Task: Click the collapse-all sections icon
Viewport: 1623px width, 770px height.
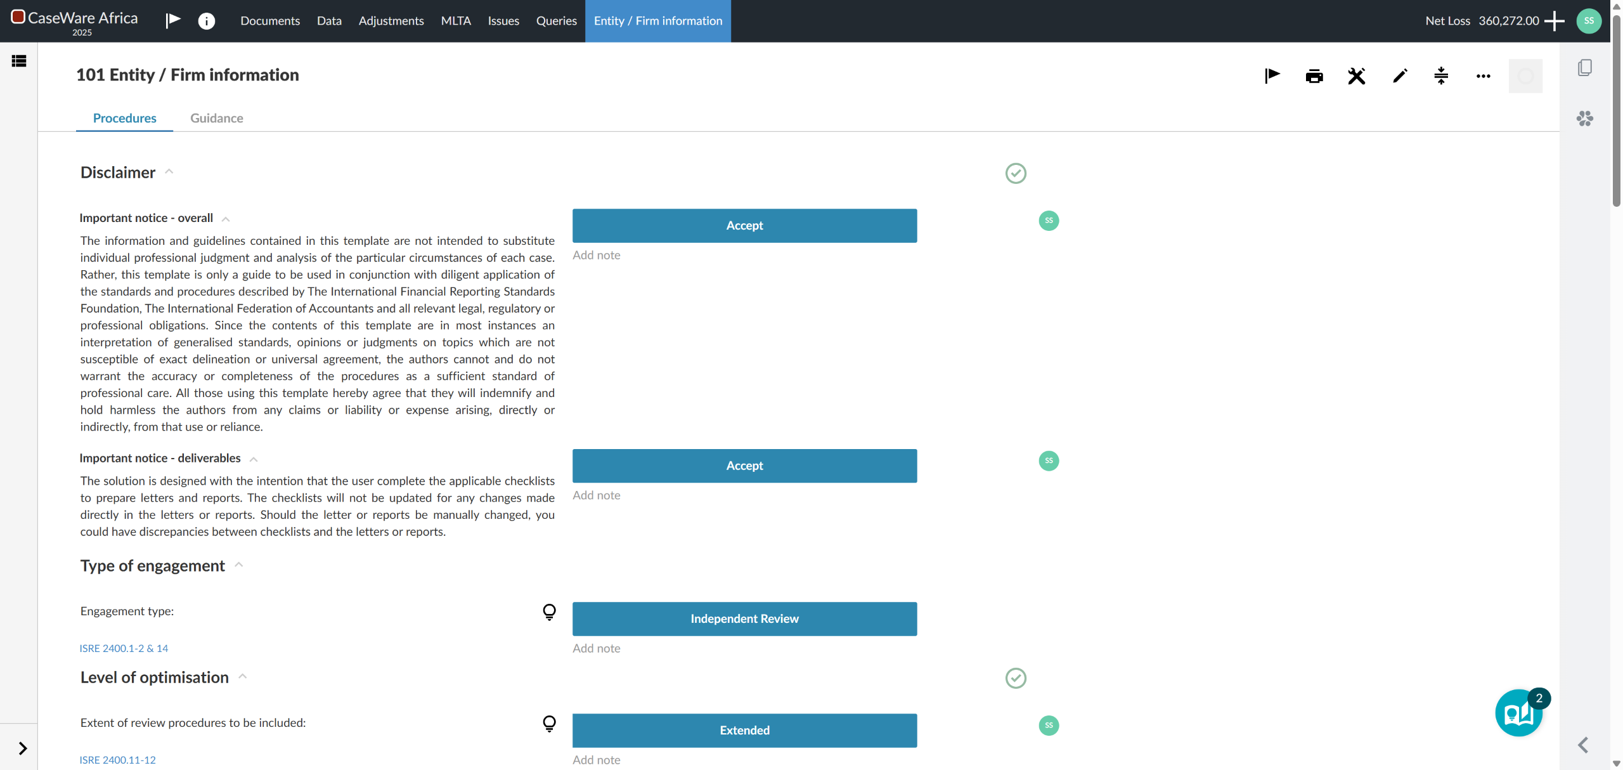Action: 1441,76
